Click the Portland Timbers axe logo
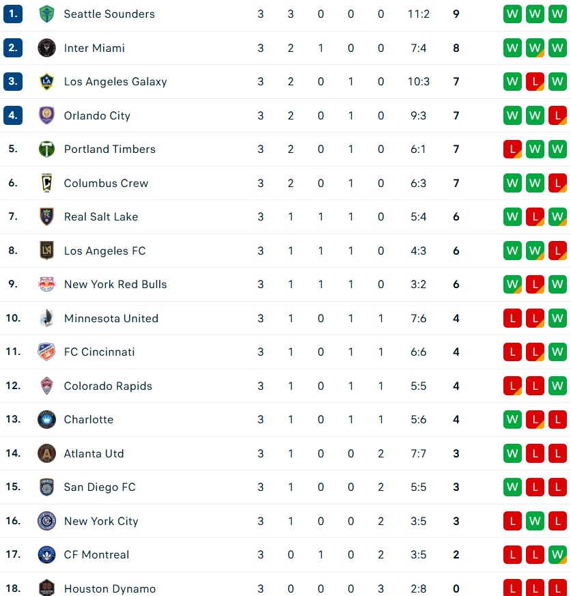 46,149
